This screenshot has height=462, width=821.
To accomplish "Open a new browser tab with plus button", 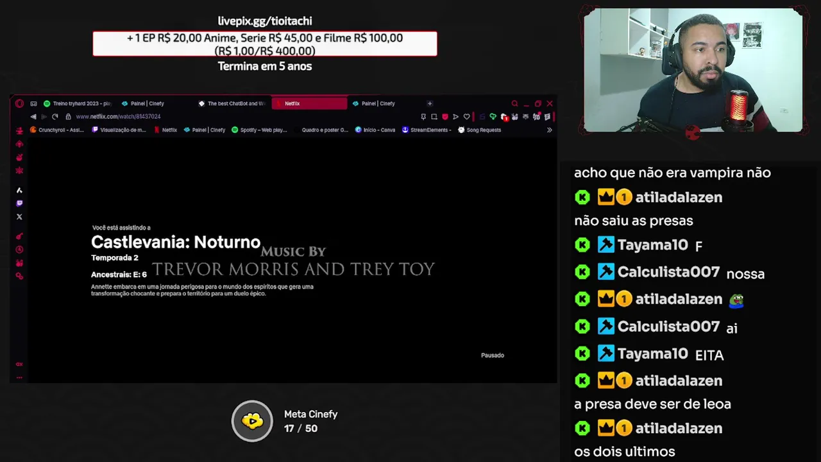I will [x=430, y=103].
